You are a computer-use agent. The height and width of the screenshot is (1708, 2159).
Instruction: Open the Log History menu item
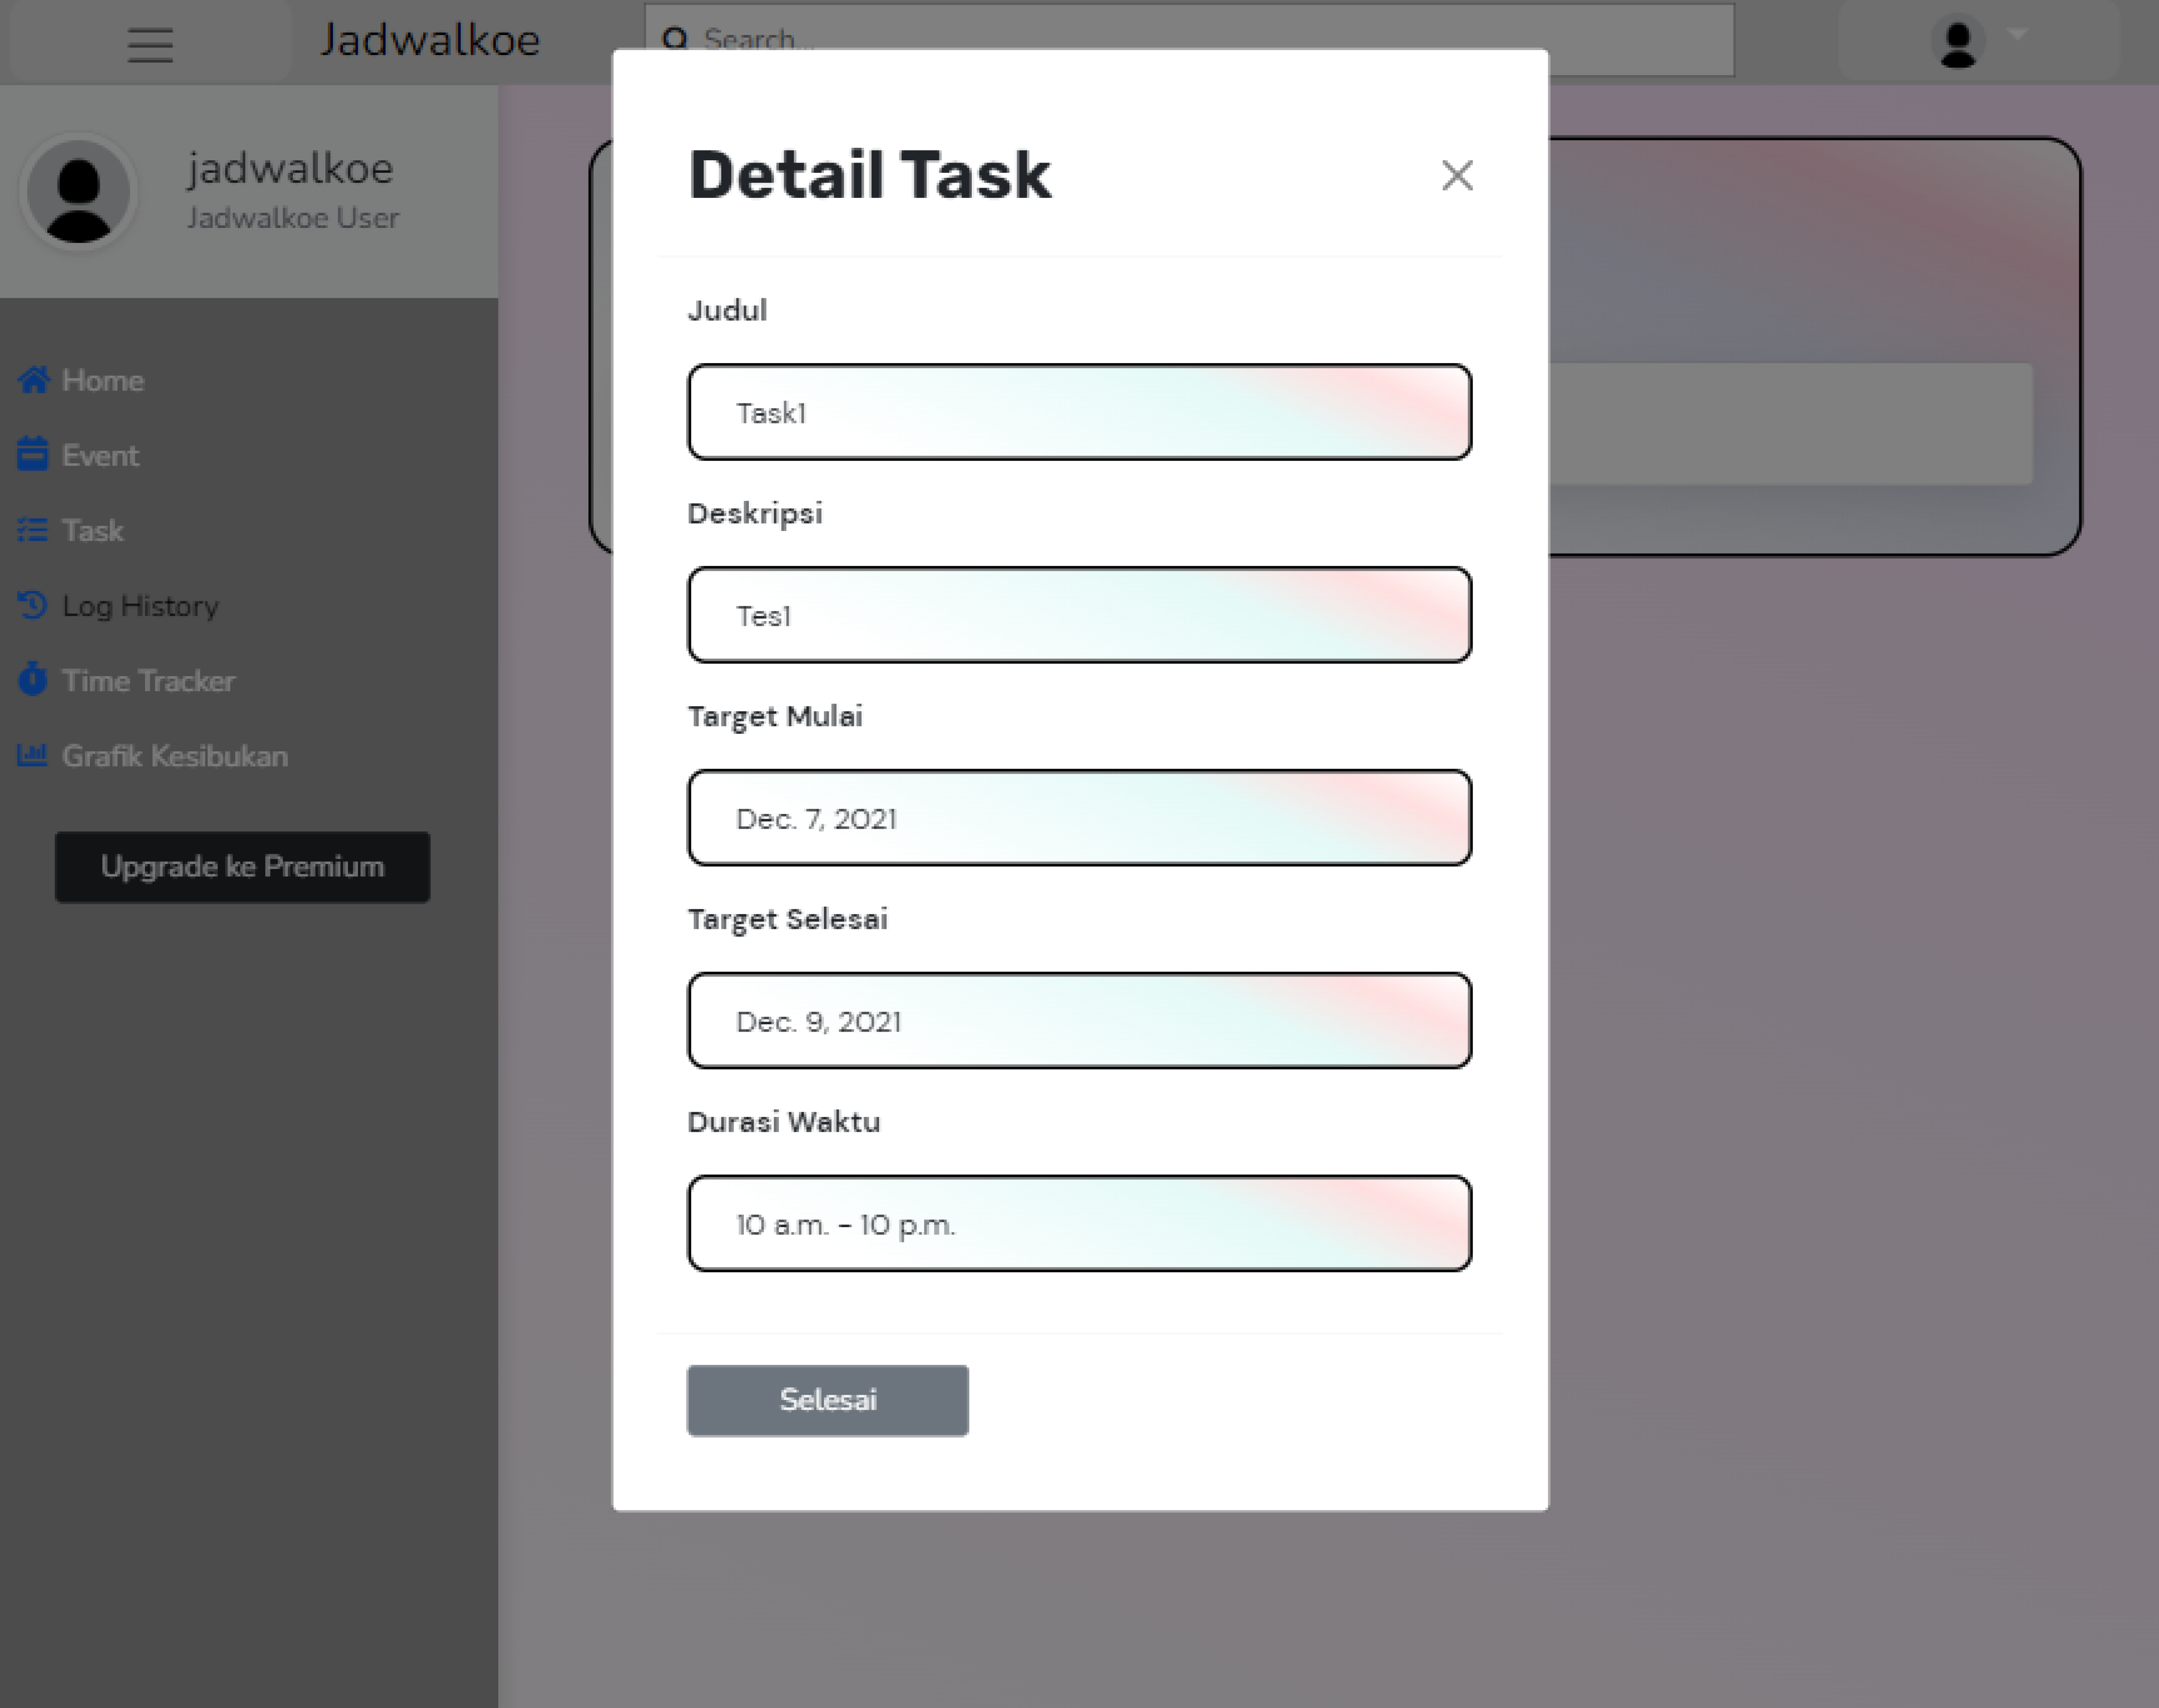coord(140,606)
